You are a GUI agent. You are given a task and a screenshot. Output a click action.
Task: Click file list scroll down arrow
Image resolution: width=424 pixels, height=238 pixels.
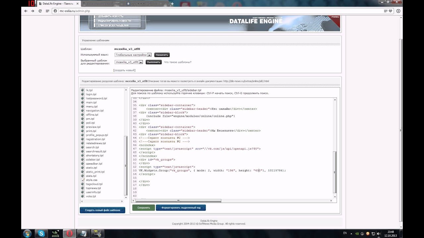click(126, 197)
